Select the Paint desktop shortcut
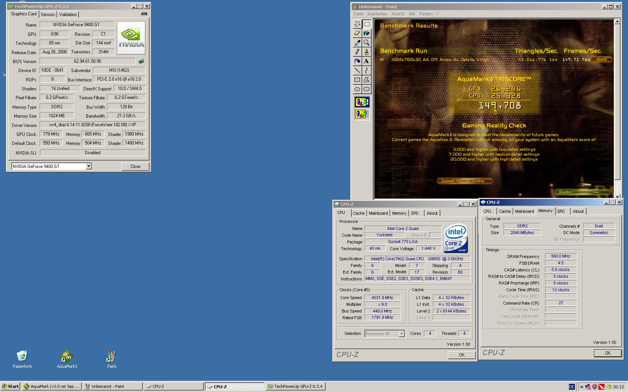 [x=111, y=359]
